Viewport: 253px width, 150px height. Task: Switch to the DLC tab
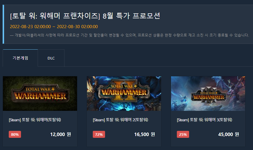coord(51,58)
